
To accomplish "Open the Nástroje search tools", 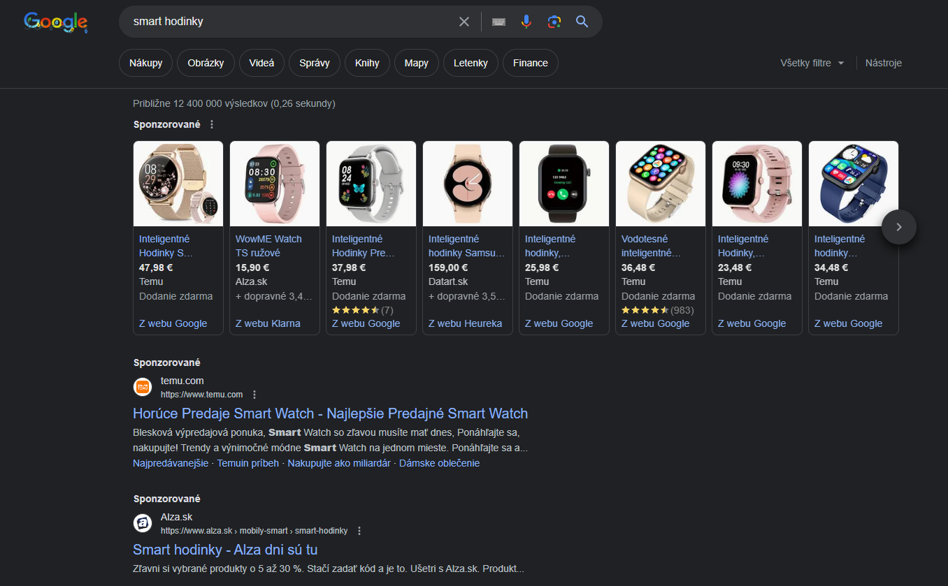I will [x=883, y=63].
